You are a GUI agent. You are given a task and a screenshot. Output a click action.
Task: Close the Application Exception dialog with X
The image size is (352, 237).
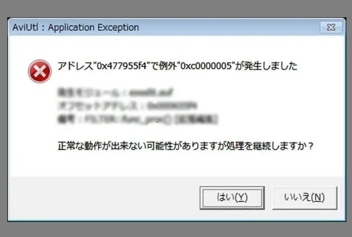tap(331, 27)
